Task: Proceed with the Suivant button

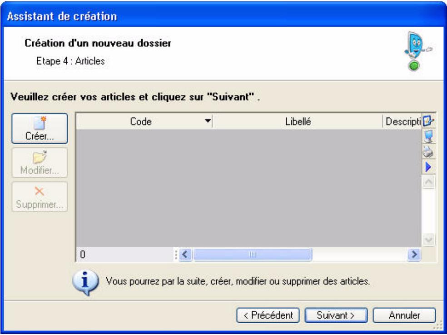Action: coord(336,315)
